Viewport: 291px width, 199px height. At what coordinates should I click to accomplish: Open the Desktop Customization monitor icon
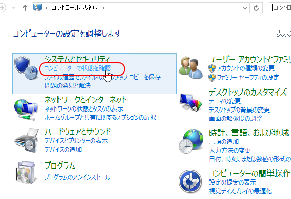click(x=191, y=102)
